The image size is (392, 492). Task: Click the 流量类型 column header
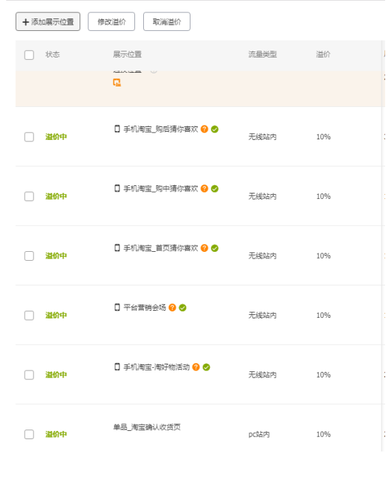coord(262,54)
